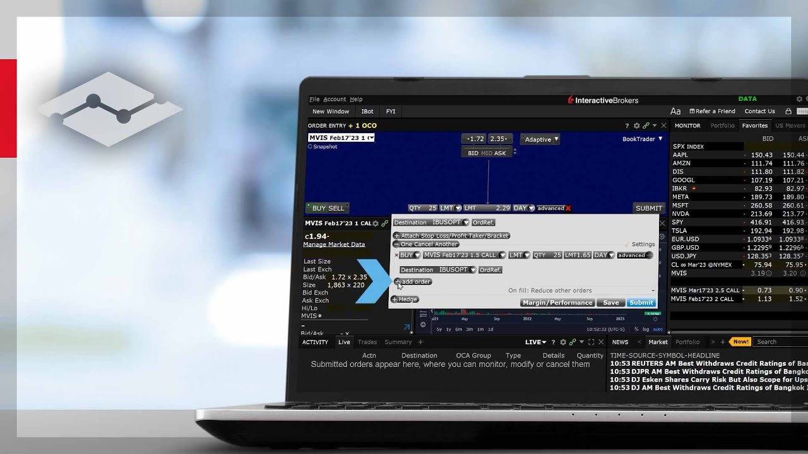Open first Destination IBUSOPT dropdown
This screenshot has height=454, width=808.
pyautogui.click(x=466, y=223)
